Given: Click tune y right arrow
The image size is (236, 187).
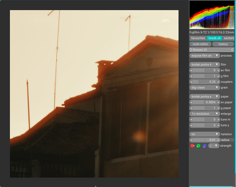Looking at the screenshot, I should pos(218,125).
